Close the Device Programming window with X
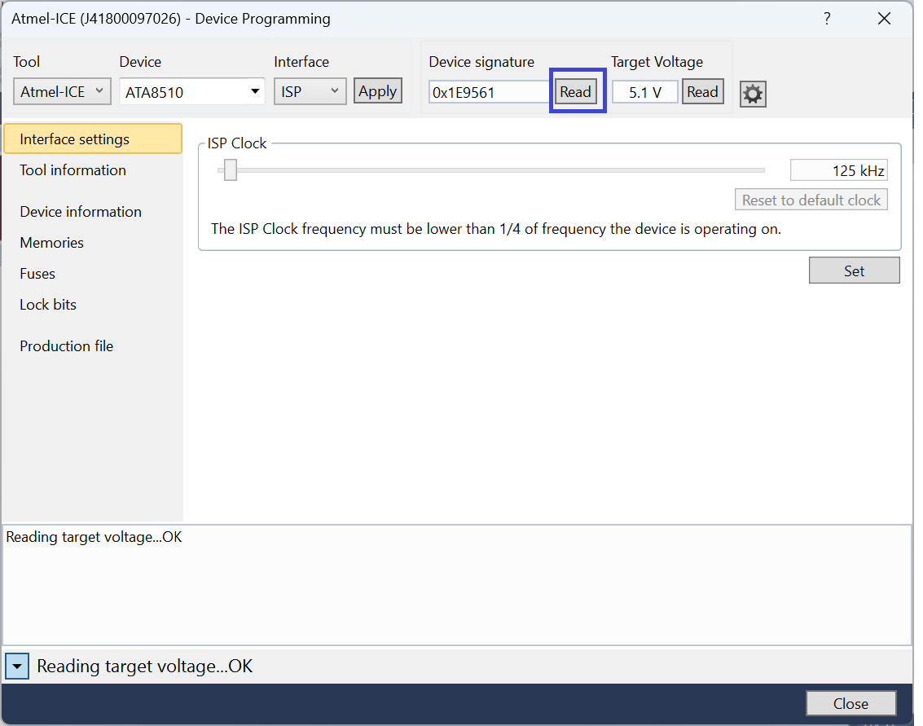 click(x=884, y=19)
